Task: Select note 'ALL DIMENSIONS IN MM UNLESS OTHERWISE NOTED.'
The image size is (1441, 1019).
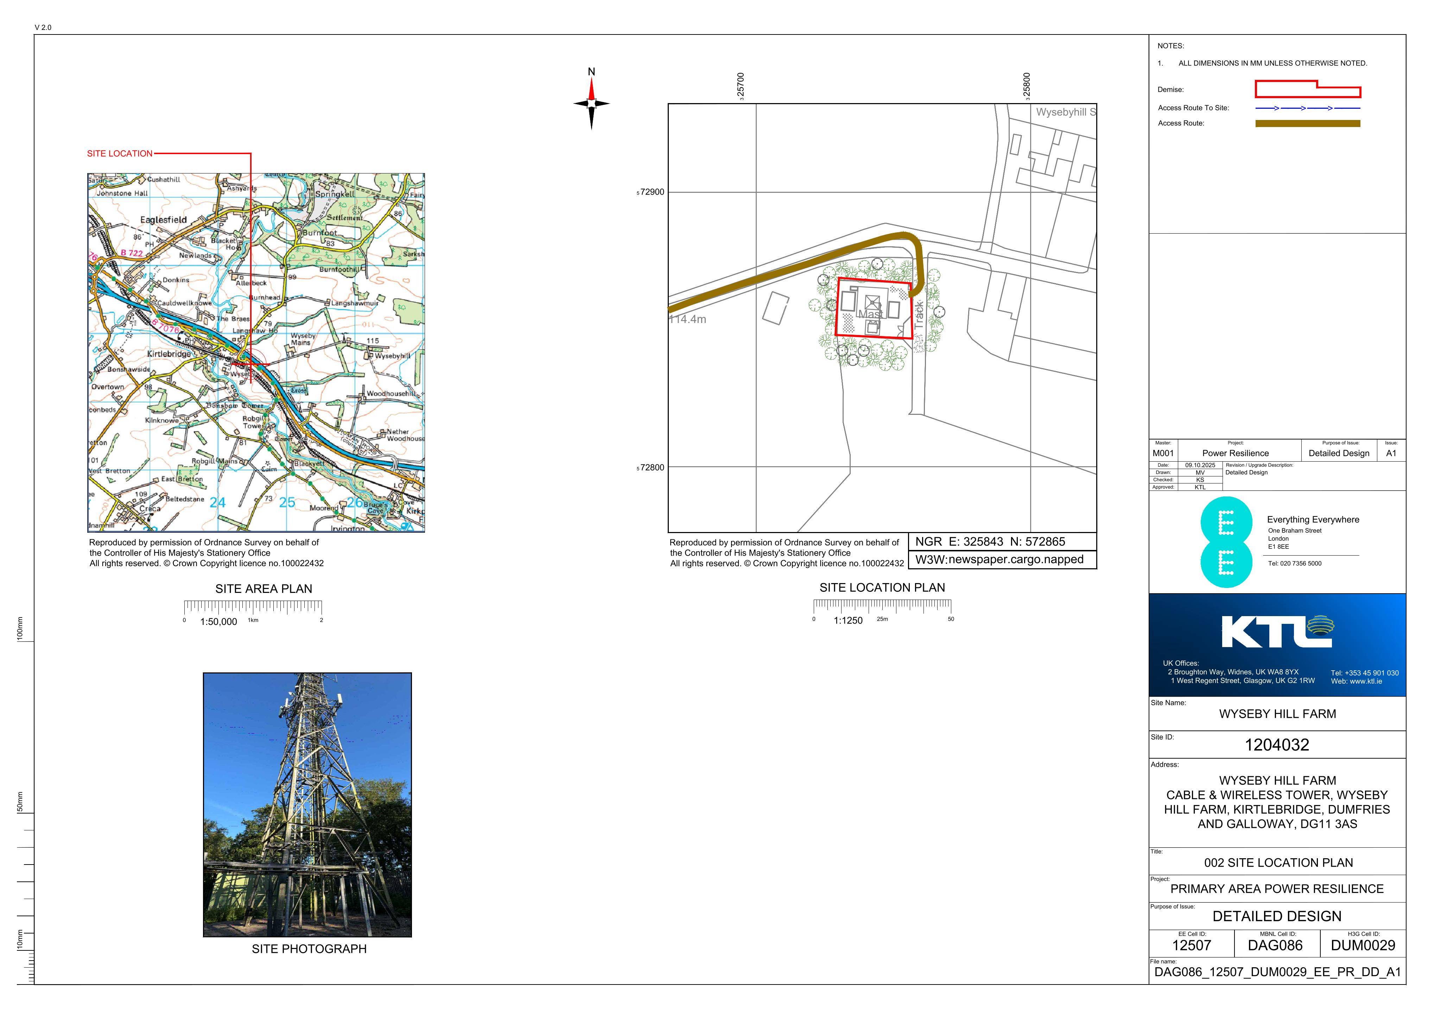Action: pos(1273,63)
